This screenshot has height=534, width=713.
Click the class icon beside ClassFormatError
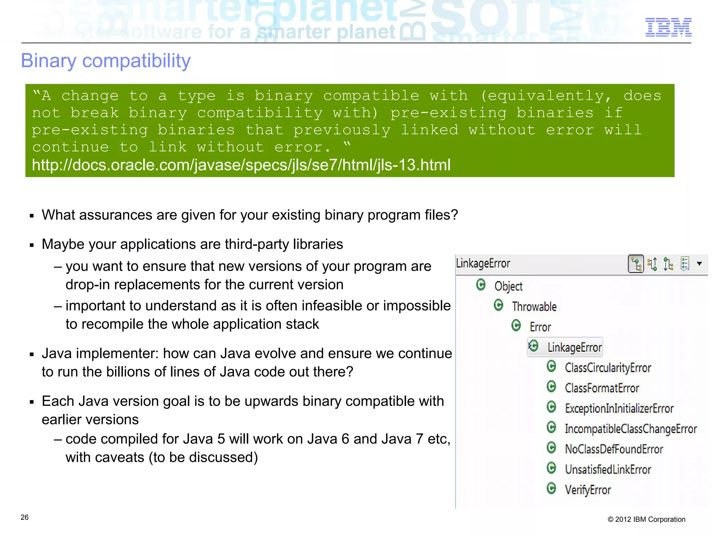point(551,386)
